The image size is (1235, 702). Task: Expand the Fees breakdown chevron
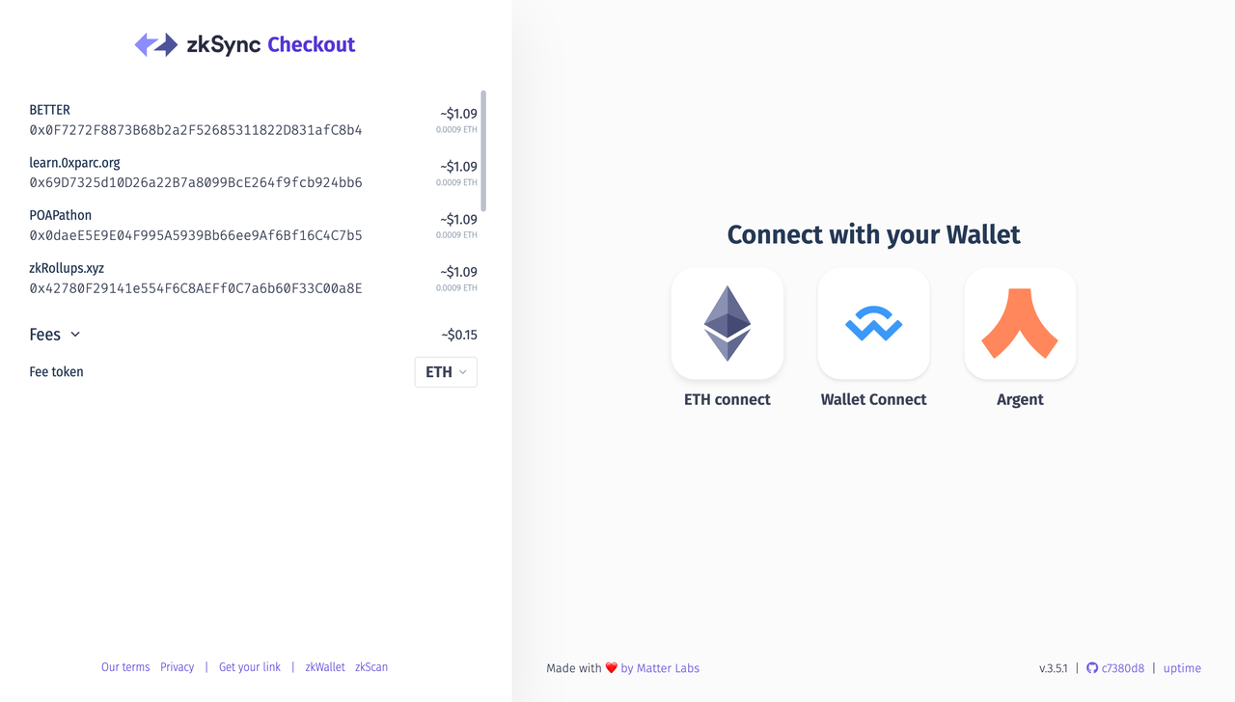(75, 335)
